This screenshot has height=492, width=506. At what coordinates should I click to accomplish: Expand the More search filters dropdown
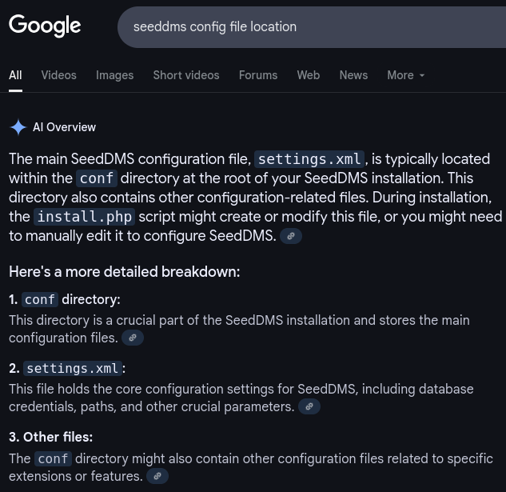[405, 75]
